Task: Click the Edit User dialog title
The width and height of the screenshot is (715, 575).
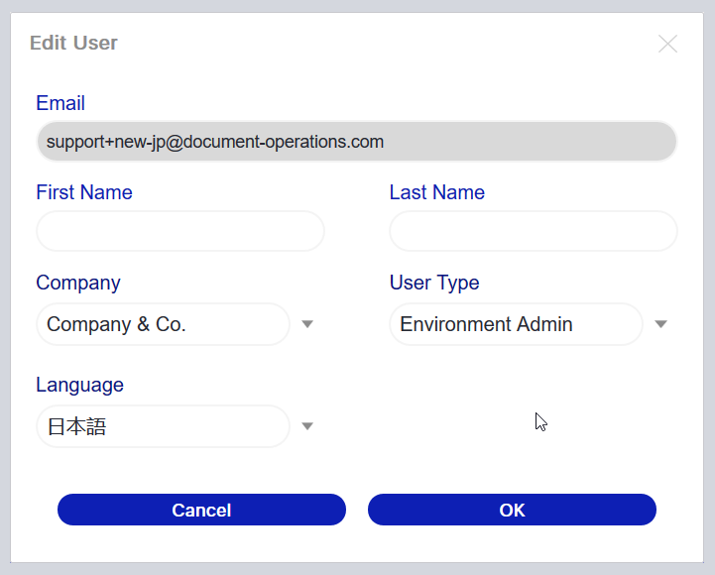Action: click(73, 43)
